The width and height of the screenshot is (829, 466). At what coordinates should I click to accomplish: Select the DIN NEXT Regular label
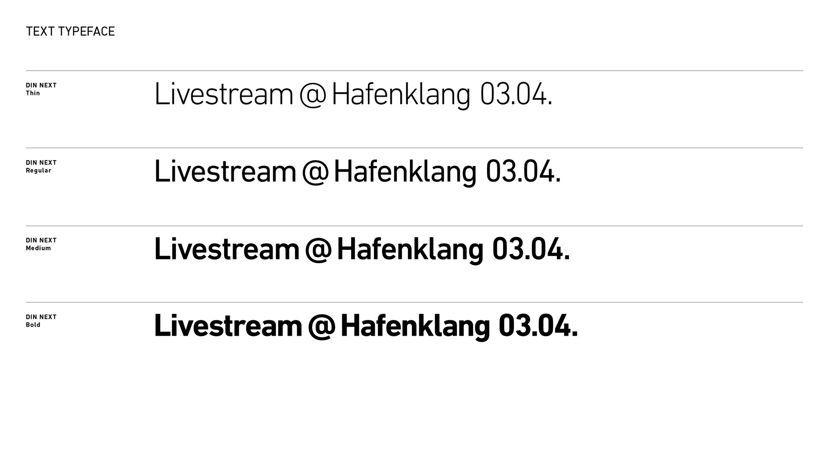click(41, 167)
